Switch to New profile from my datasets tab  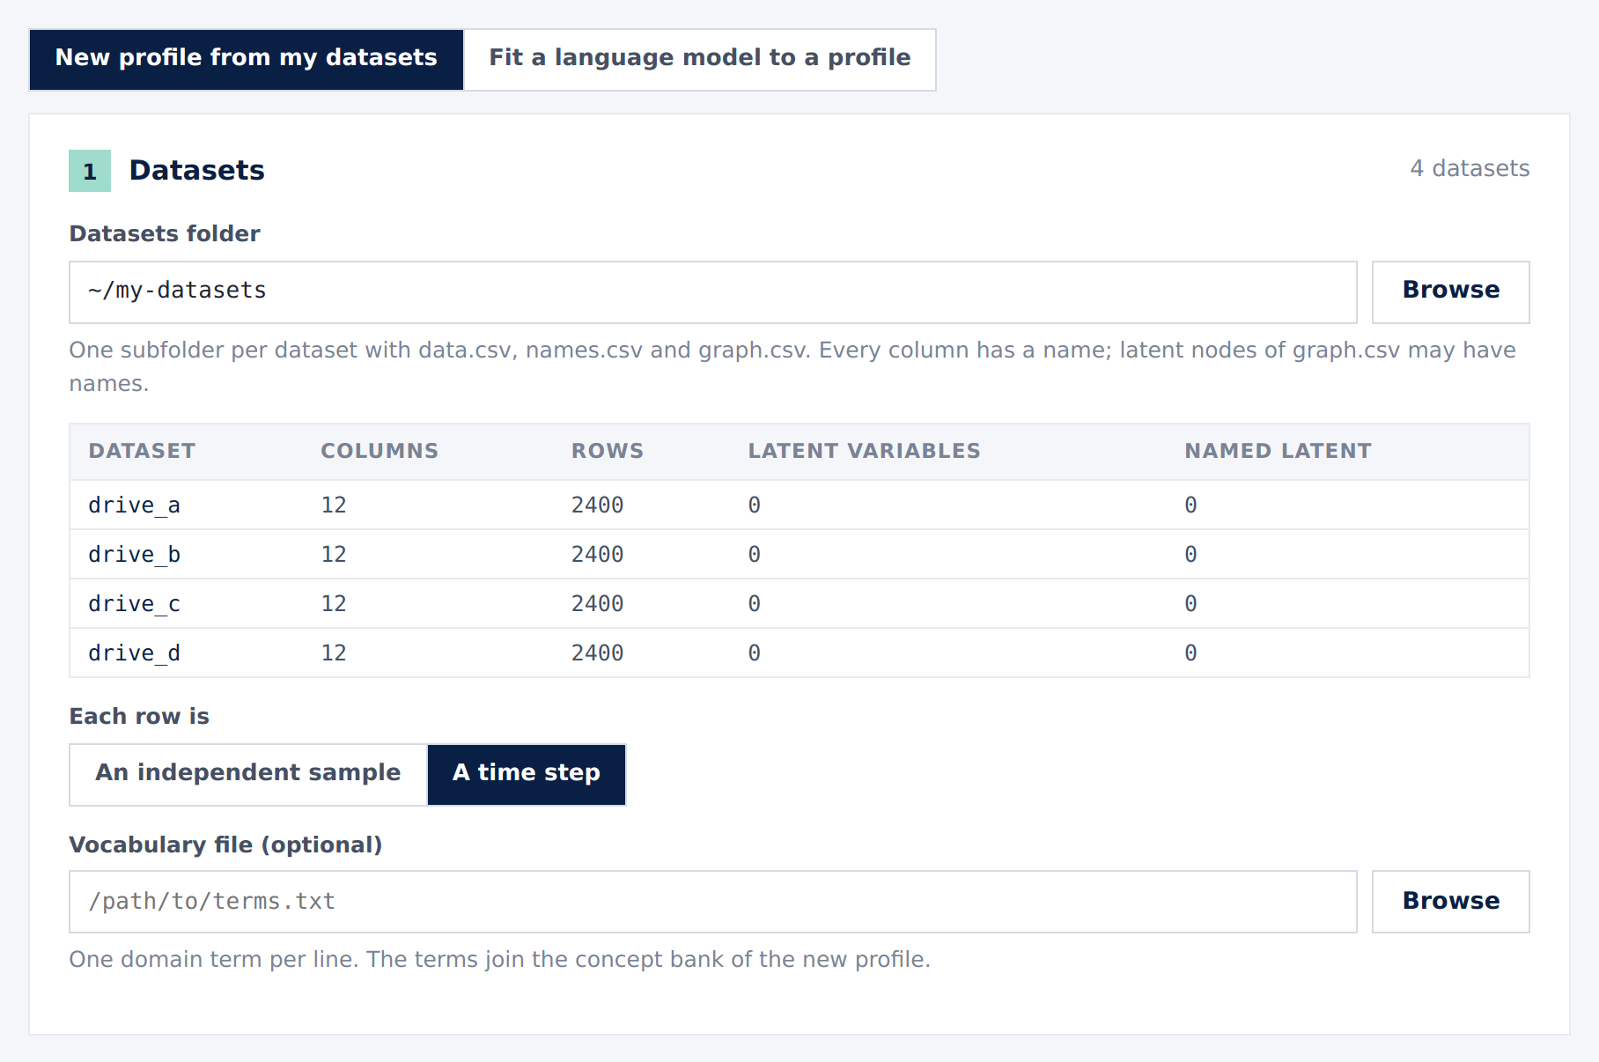tap(247, 60)
